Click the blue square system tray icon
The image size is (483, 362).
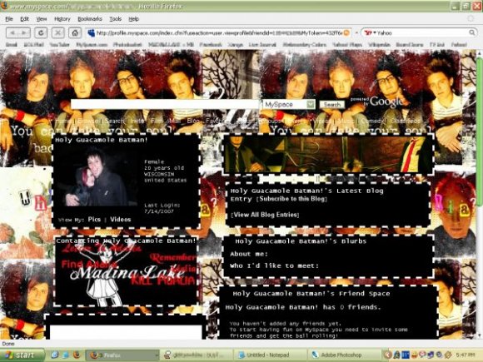(406, 355)
